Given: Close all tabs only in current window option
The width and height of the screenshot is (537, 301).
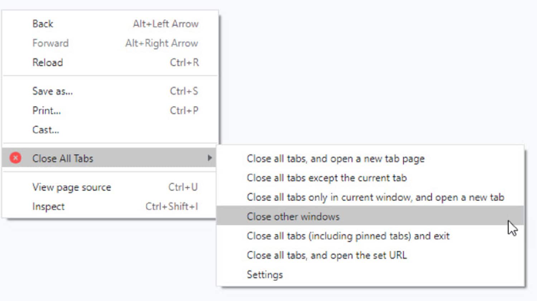Looking at the screenshot, I should click(375, 197).
